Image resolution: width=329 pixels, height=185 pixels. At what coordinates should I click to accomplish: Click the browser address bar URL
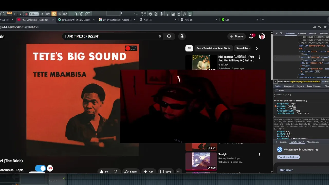[19, 27]
